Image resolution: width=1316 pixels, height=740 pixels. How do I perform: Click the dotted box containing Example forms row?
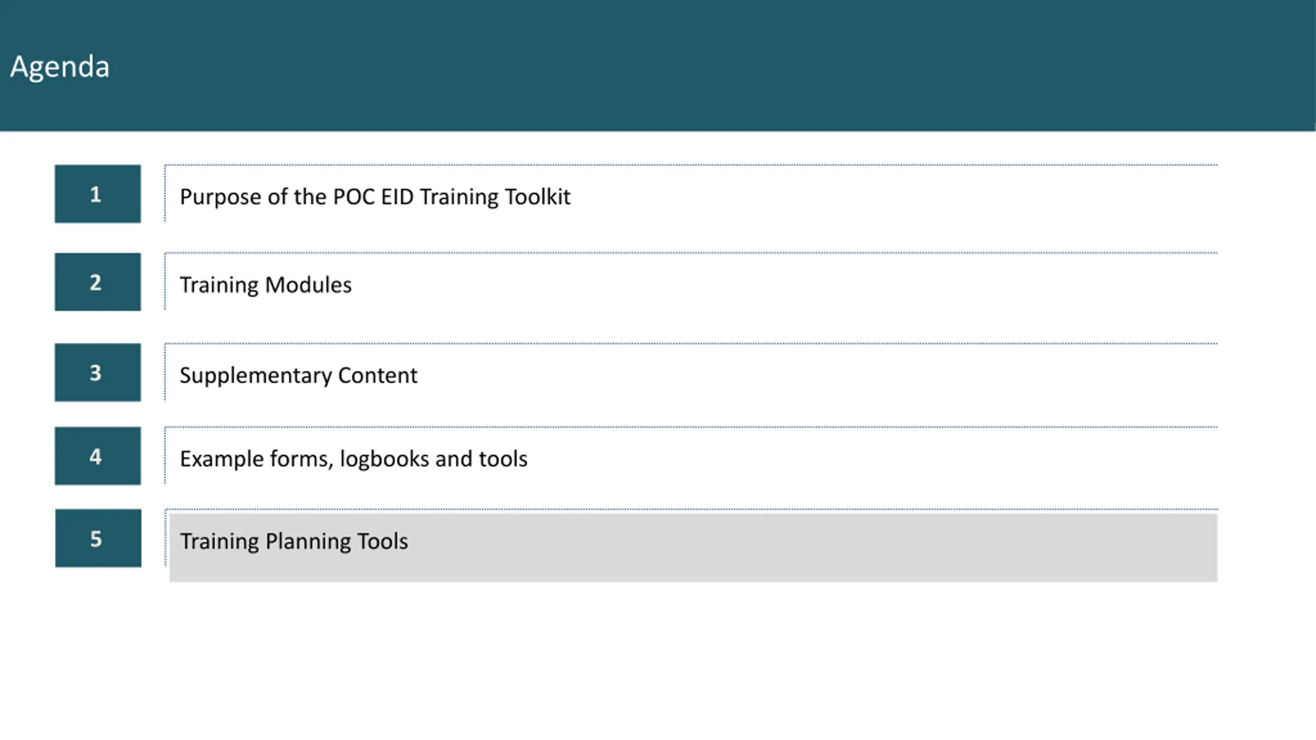tap(691, 456)
